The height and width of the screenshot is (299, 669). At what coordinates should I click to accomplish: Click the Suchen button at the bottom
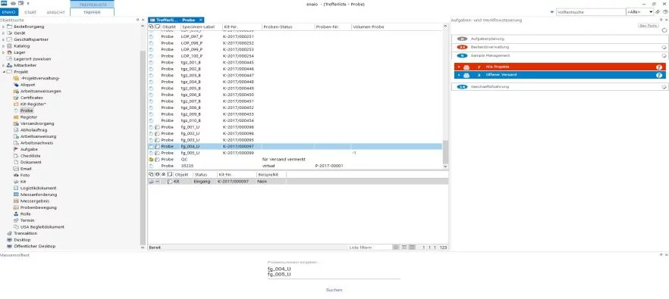334,290
